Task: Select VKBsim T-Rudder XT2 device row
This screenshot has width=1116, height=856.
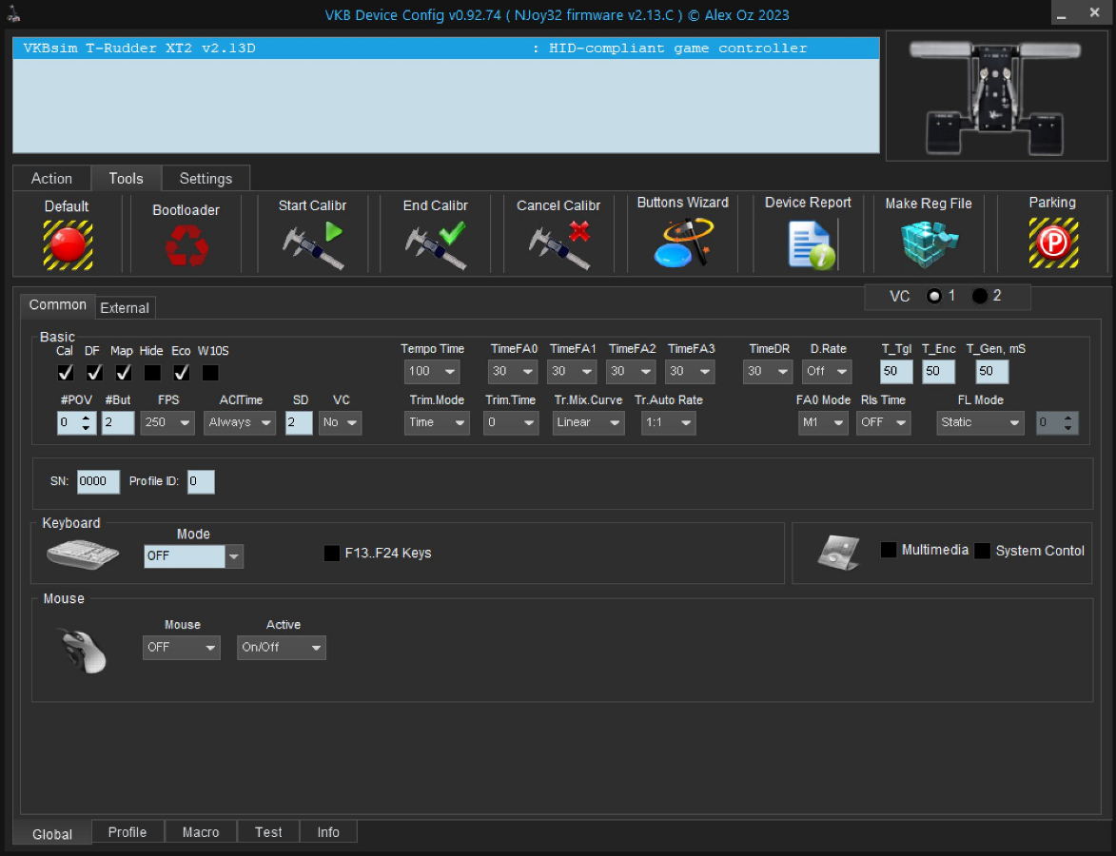Action: 446,49
